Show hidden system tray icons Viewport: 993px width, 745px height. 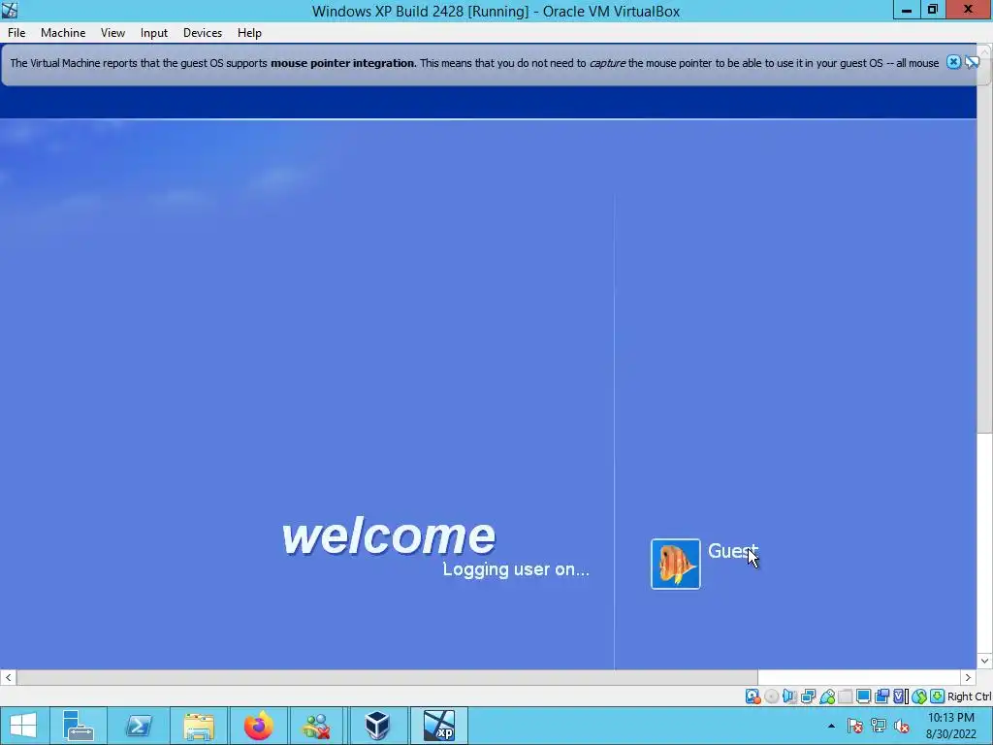(831, 726)
